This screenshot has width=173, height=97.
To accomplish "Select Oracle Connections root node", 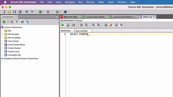I will pos(13,27).
